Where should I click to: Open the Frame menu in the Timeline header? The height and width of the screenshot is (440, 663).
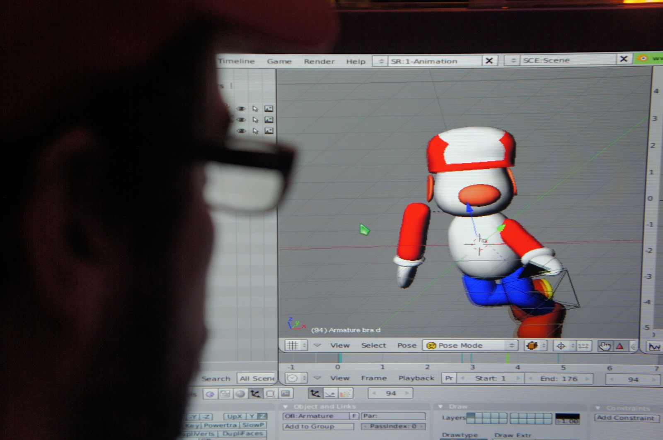374,378
